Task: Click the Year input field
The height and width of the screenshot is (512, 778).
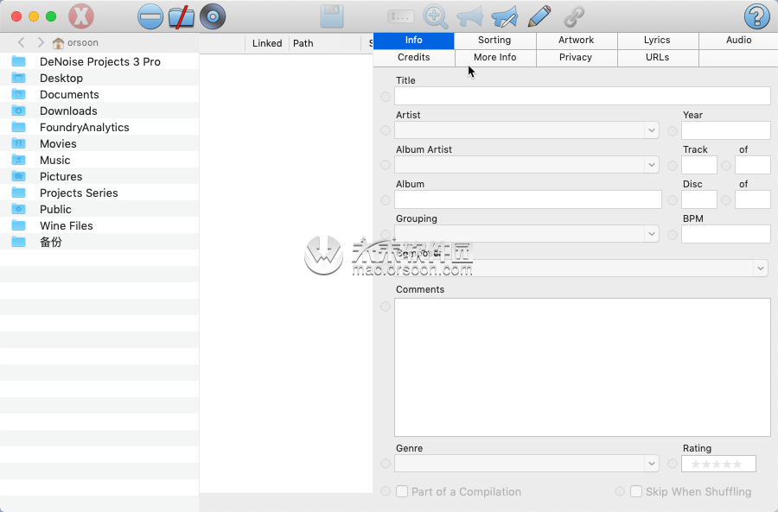Action: (x=726, y=130)
